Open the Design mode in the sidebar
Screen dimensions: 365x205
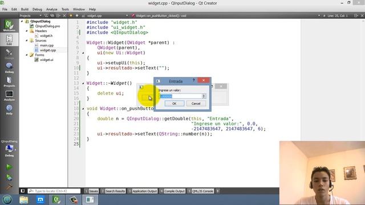[x=9, y=54]
